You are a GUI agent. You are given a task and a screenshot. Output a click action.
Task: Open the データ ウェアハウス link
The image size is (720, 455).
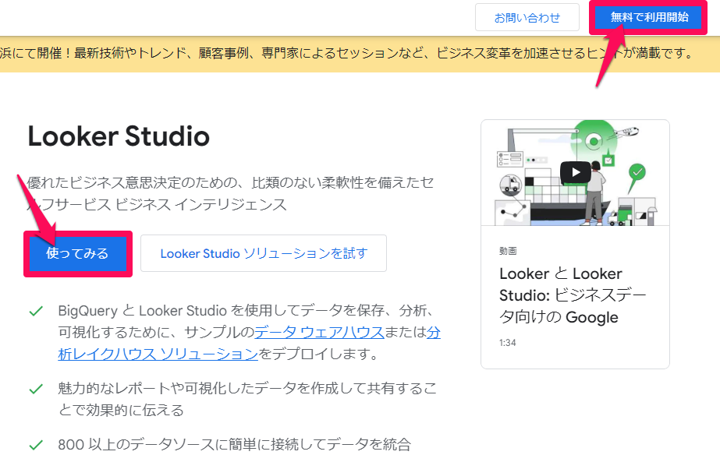pyautogui.click(x=319, y=332)
